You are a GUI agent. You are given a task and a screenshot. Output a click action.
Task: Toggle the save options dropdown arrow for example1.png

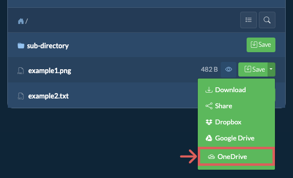click(x=272, y=69)
